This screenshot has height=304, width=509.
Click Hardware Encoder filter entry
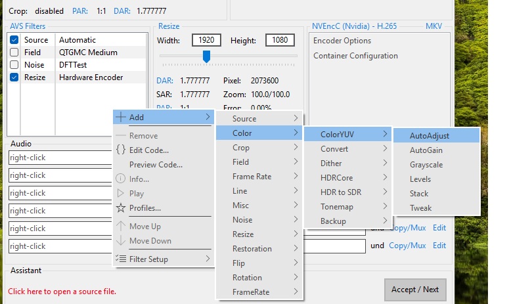coord(91,77)
